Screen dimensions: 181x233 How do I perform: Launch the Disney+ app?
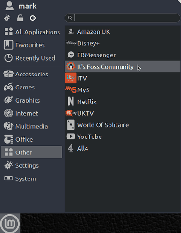[x=122, y=43]
